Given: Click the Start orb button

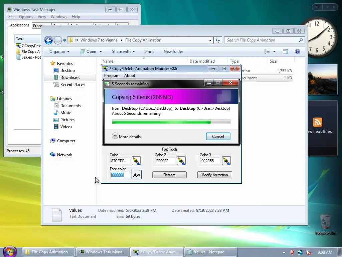Looking at the screenshot, I should click(x=10, y=251).
